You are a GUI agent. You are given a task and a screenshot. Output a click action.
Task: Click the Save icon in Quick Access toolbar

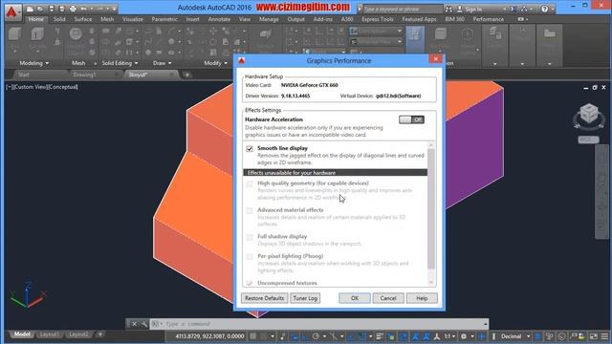click(x=51, y=9)
